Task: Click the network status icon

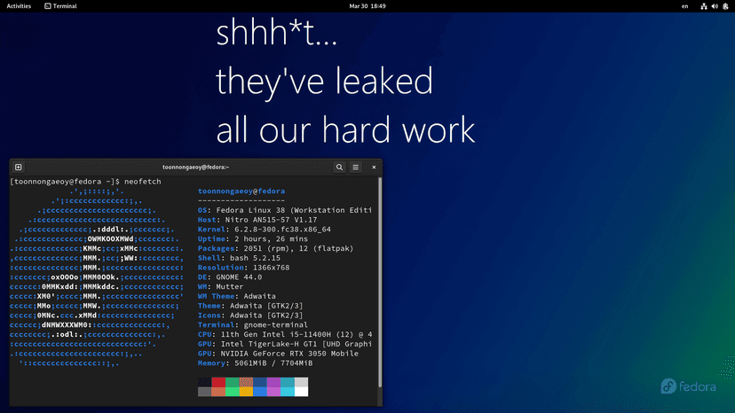Action: pos(703,6)
